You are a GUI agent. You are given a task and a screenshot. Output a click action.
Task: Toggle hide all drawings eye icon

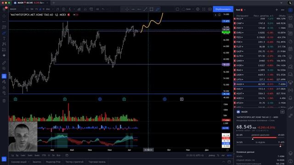4,93
